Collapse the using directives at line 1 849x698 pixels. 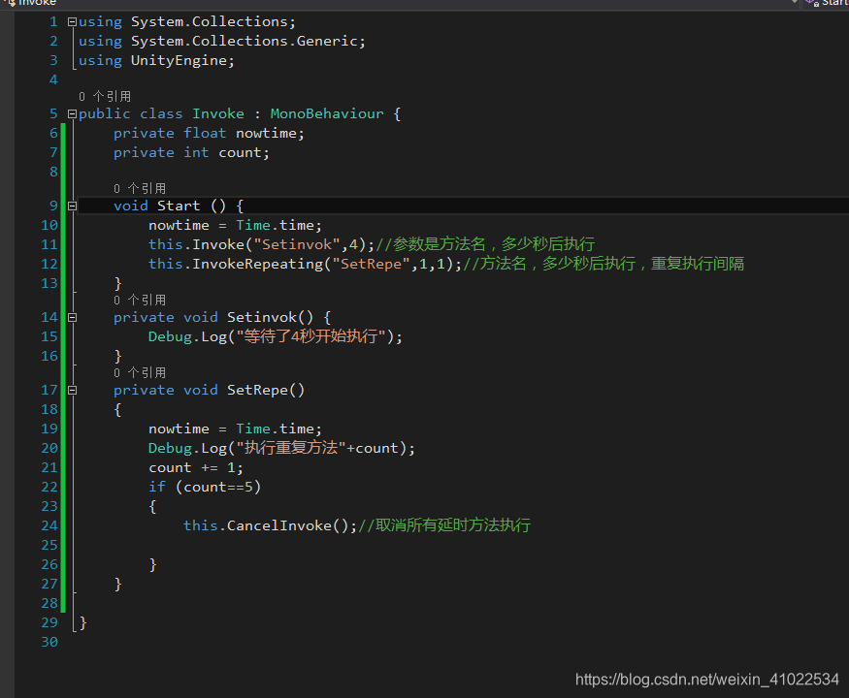click(x=71, y=21)
